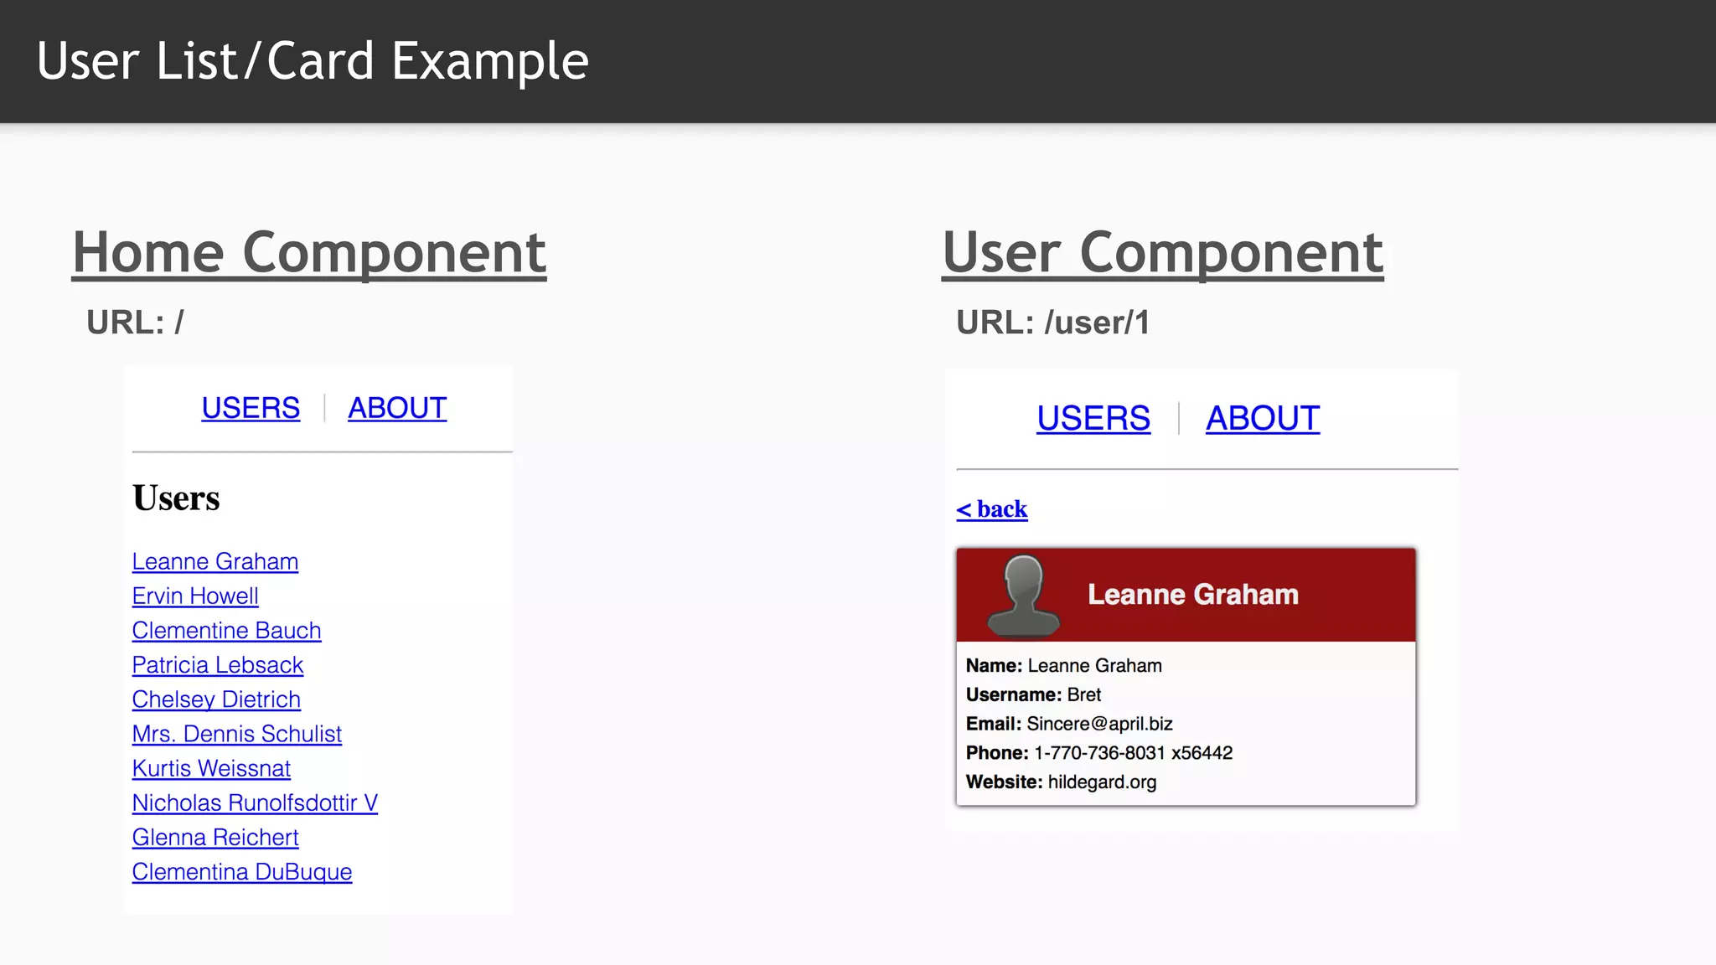Select Kurtis Weissnat user link
The height and width of the screenshot is (965, 1716).
211,768
